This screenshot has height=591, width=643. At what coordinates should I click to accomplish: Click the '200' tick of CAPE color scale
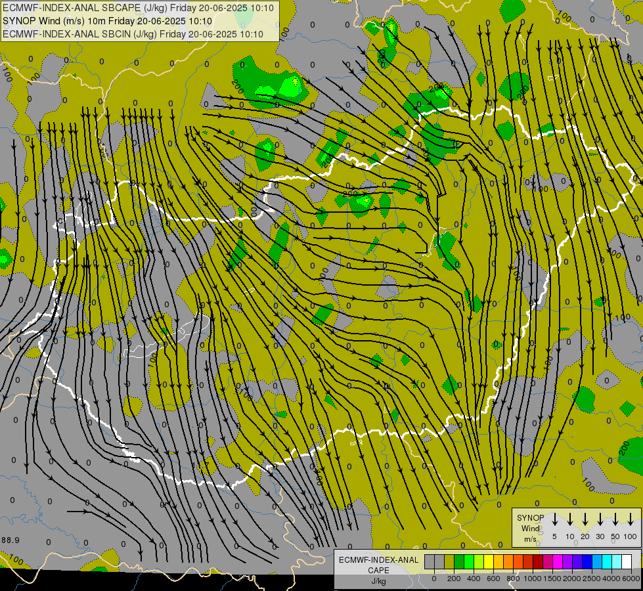click(454, 579)
